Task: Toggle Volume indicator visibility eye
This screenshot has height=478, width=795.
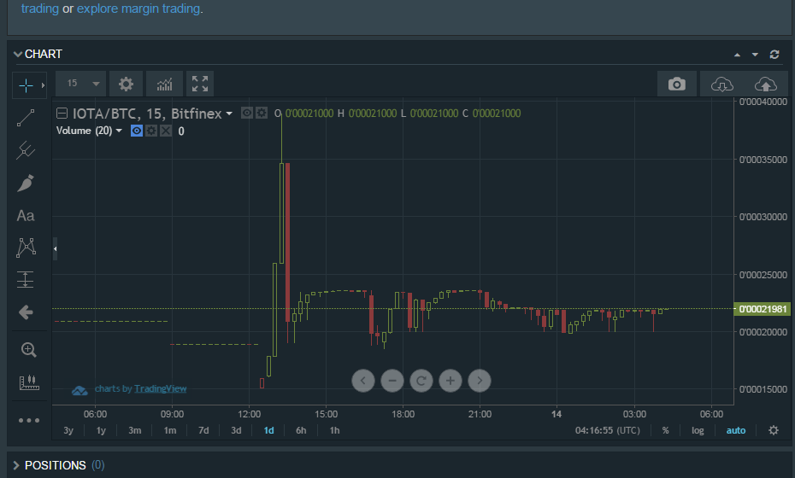Action: (x=137, y=131)
